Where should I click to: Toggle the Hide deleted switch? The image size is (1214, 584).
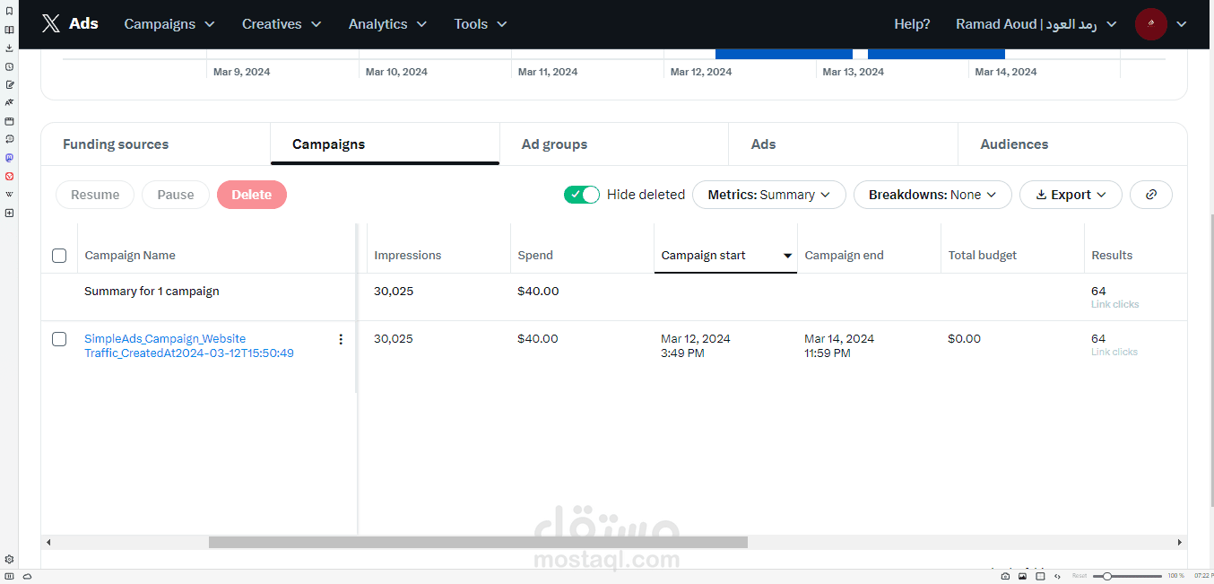pos(581,195)
